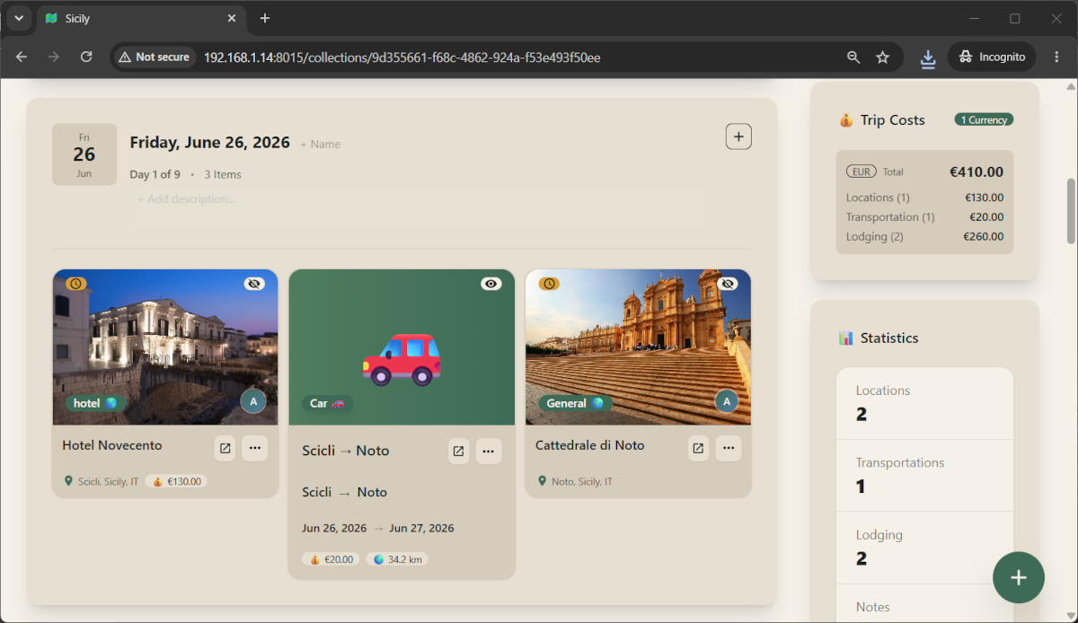This screenshot has height=623, width=1078.
Task: Click the '1 Currency' badge
Action: 984,119
